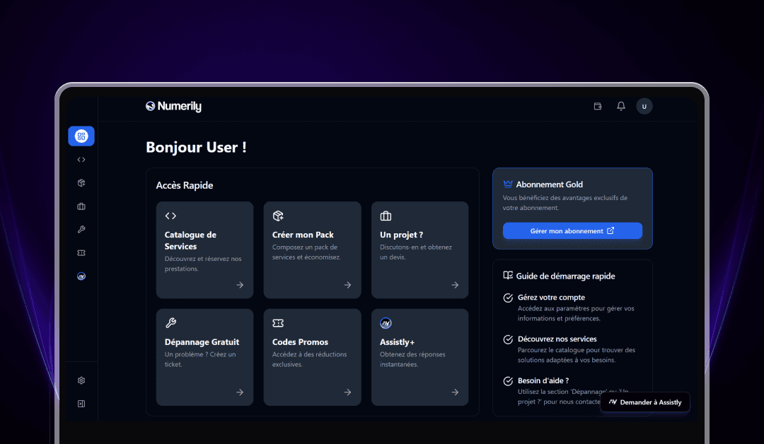The image size is (764, 444).
Task: Open the notifications bell
Action: pos(621,106)
